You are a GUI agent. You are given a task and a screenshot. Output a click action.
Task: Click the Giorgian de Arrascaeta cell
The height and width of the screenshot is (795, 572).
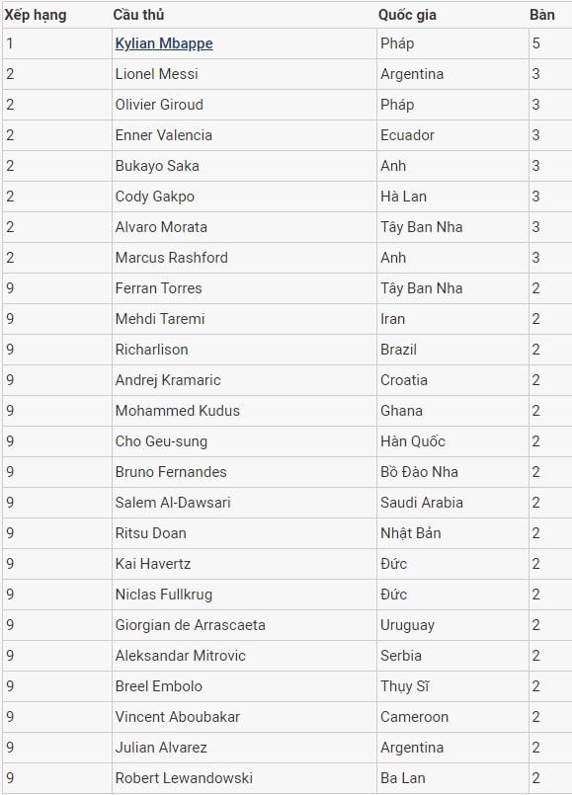pyautogui.click(x=244, y=625)
